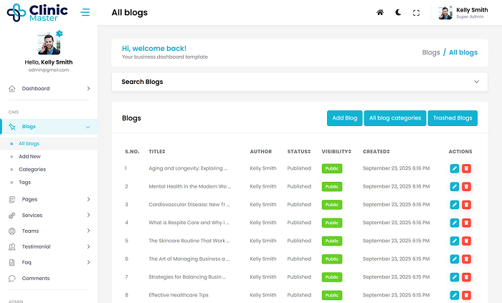Sort the table by the Title column
502x303 pixels.
pos(157,151)
